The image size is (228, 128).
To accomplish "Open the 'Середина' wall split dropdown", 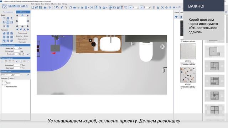I will [x=12, y=75].
